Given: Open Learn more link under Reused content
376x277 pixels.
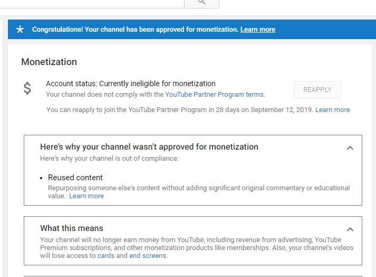Looking at the screenshot, I should [86, 196].
